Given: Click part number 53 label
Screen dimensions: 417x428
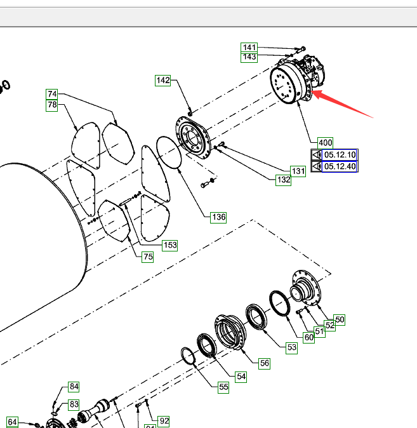Looking at the screenshot, I should click(x=291, y=347).
